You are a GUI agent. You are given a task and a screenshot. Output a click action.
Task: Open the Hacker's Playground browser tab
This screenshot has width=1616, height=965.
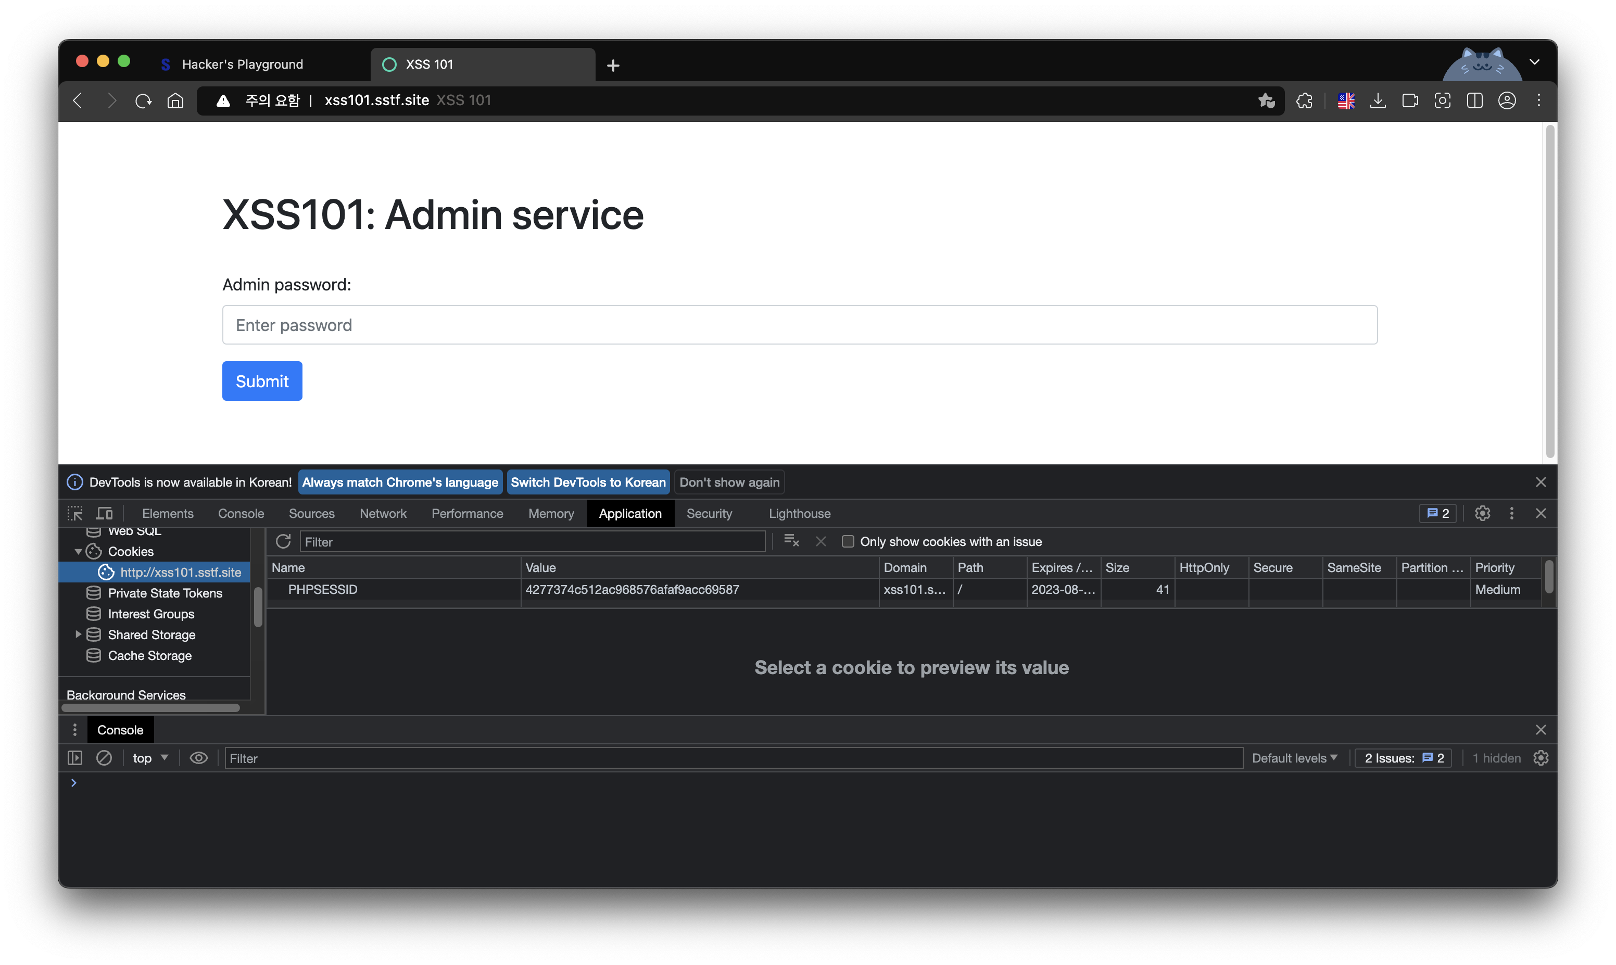242,65
